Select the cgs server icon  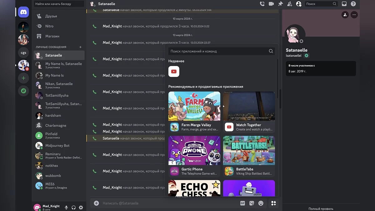click(x=23, y=53)
